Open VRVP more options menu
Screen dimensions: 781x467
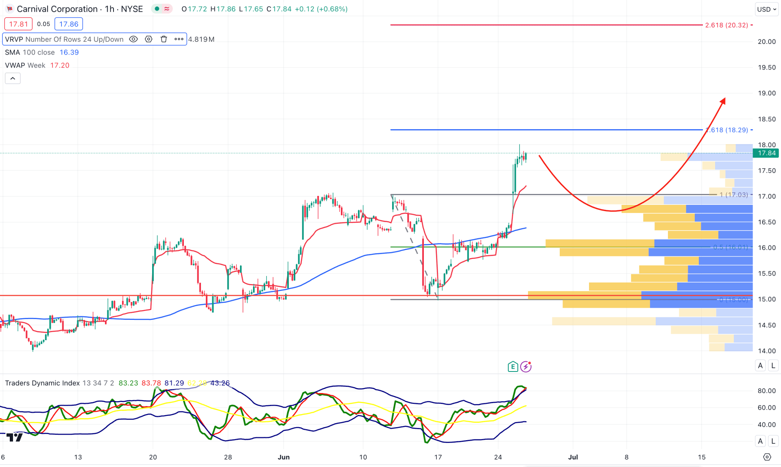click(179, 39)
